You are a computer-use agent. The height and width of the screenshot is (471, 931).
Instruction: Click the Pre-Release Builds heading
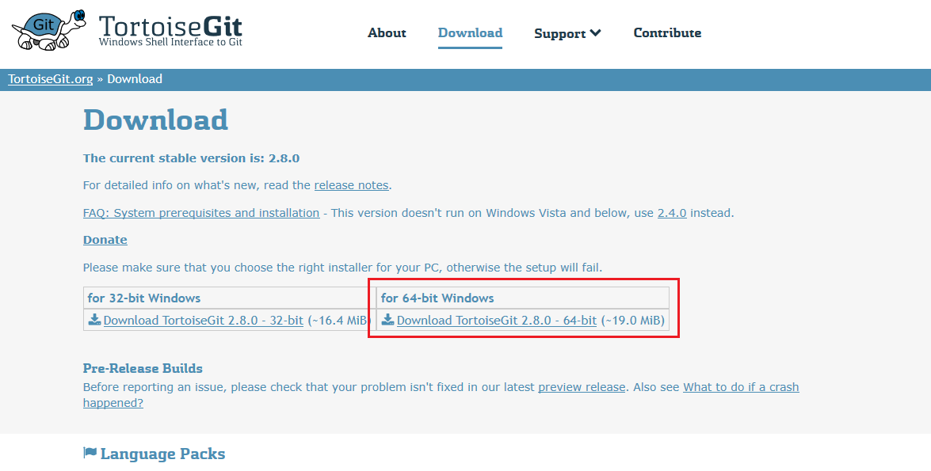click(x=143, y=368)
